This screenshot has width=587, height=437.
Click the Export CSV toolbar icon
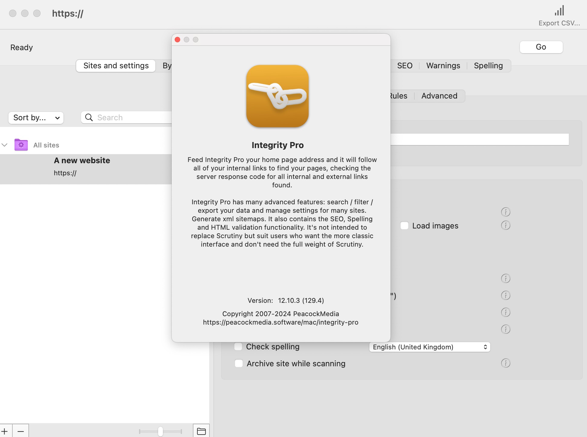point(559,11)
